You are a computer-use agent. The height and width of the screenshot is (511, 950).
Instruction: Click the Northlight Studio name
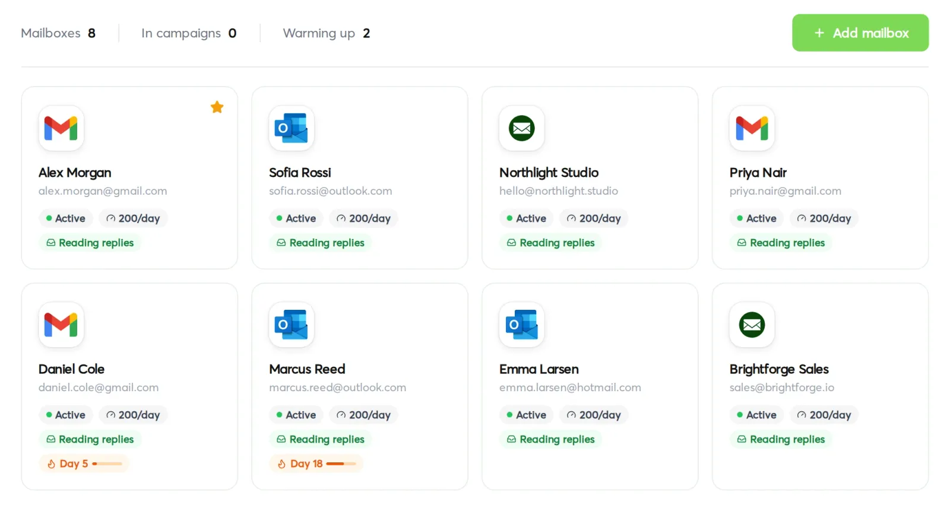(x=549, y=173)
